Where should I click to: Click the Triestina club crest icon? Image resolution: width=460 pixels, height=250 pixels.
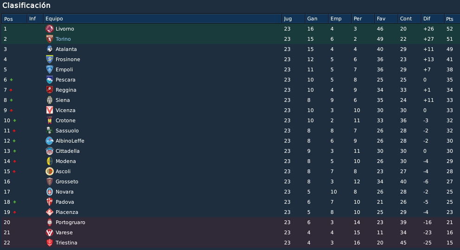50,243
